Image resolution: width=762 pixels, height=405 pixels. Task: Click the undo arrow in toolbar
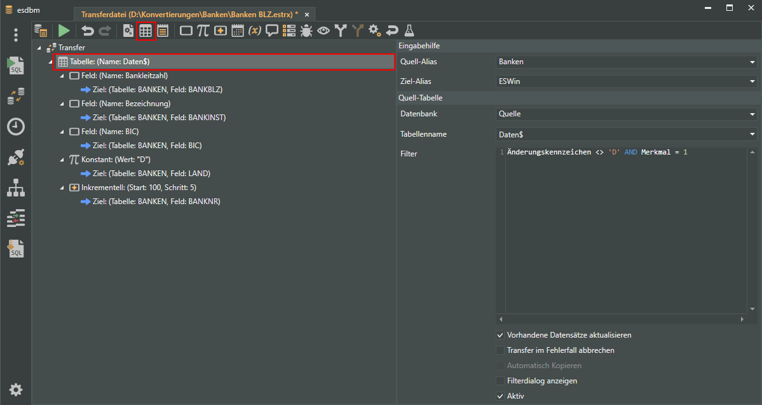(x=88, y=31)
